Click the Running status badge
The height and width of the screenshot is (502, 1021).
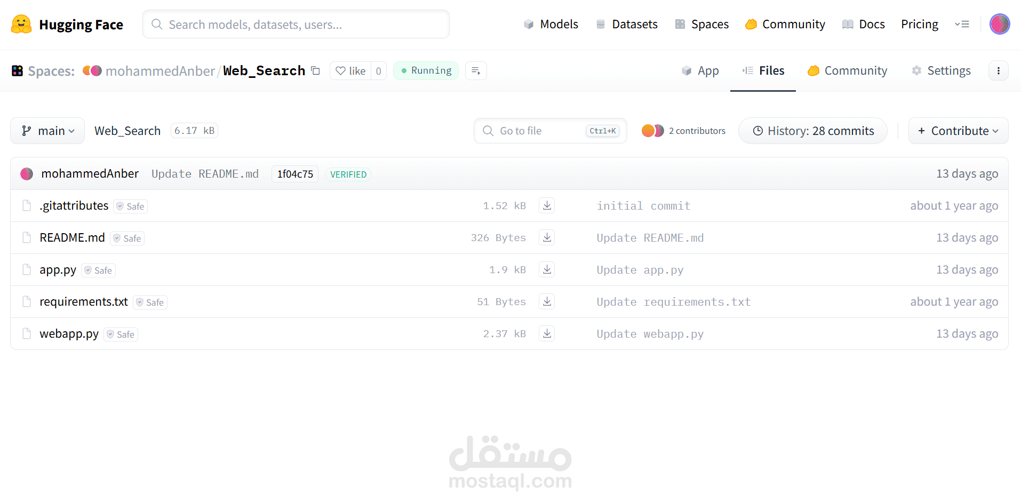pyautogui.click(x=426, y=71)
